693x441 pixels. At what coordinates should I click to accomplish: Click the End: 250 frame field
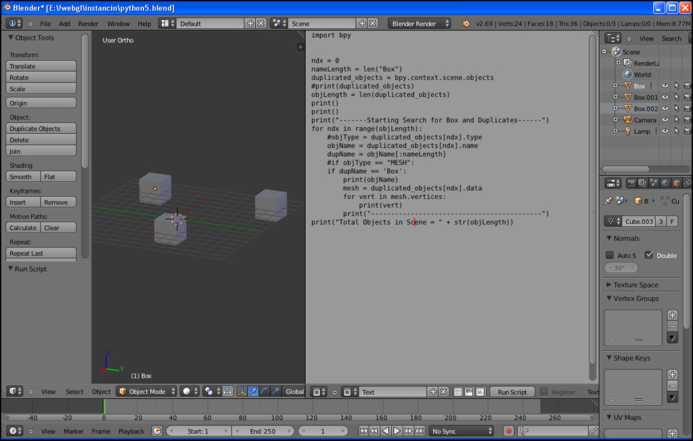point(263,431)
